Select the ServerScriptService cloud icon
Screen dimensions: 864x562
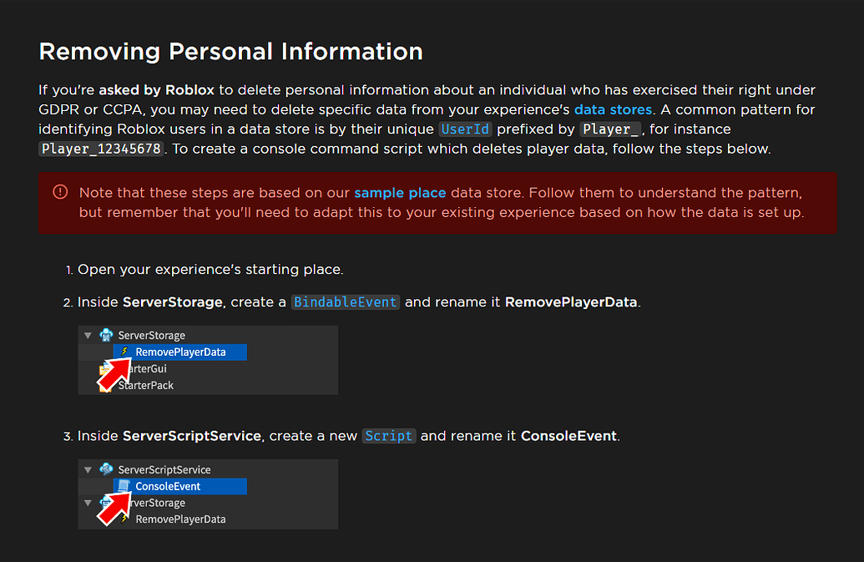[107, 469]
